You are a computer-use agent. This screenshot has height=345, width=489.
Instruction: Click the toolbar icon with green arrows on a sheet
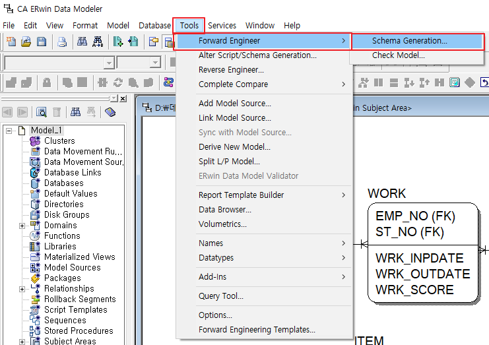pyautogui.click(x=118, y=42)
